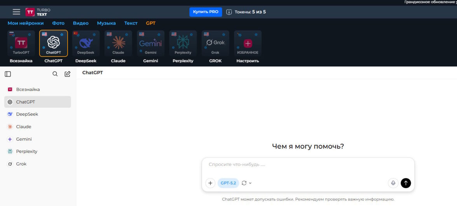Open Gemini from the sidebar

tap(24, 139)
